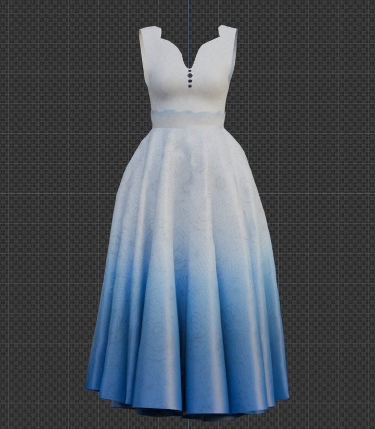Click empty grid background left of bodice

(x=68, y=82)
